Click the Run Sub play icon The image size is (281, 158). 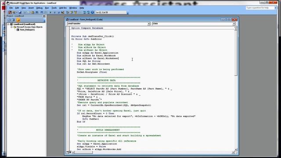(50, 12)
